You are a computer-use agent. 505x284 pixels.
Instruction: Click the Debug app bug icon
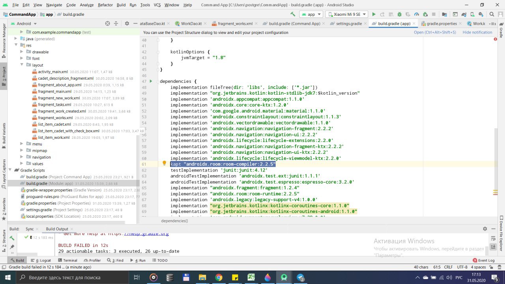click(399, 14)
